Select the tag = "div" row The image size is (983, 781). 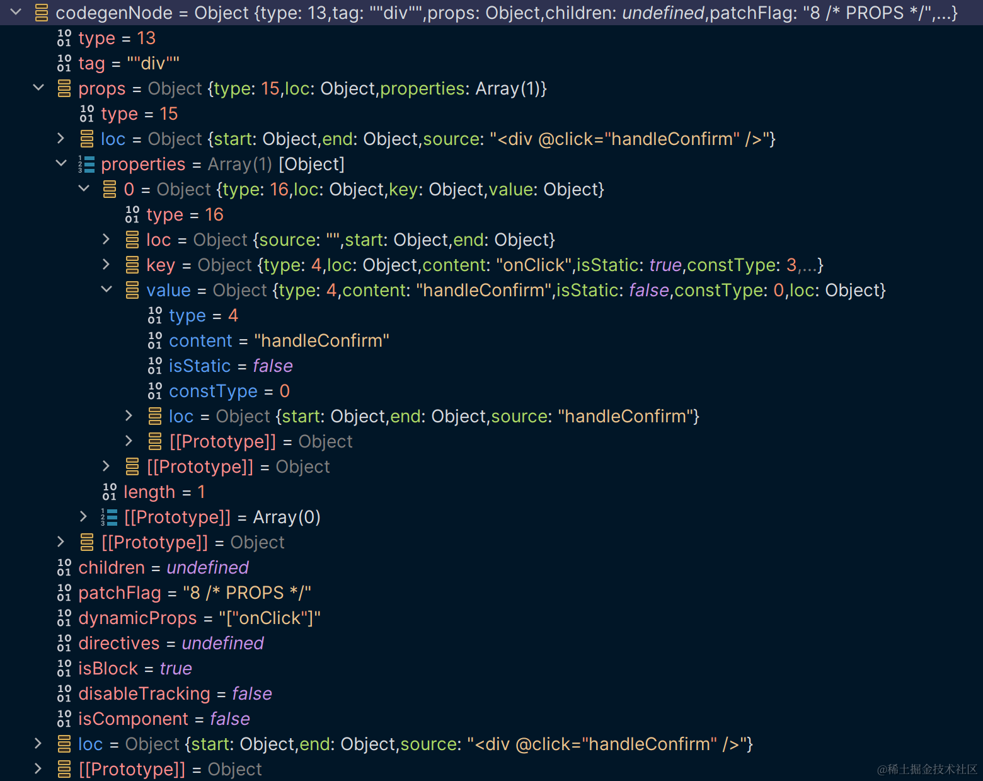click(x=491, y=63)
